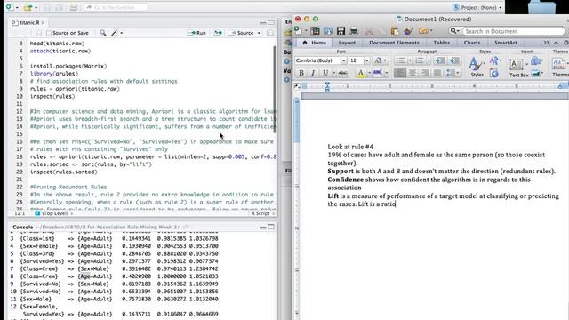
Task: Click the document outline icon in editor
Action: click(x=270, y=33)
